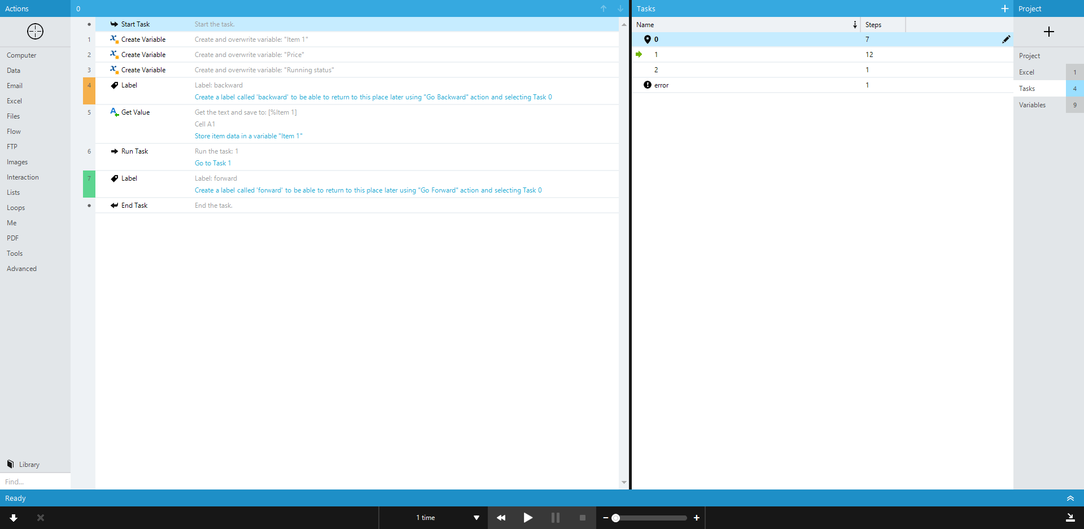Click the down arrow icon in bottom bar
Image resolution: width=1084 pixels, height=529 pixels.
click(14, 518)
